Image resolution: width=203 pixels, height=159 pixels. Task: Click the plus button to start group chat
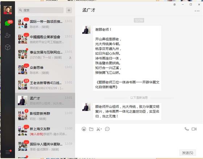(69, 10)
